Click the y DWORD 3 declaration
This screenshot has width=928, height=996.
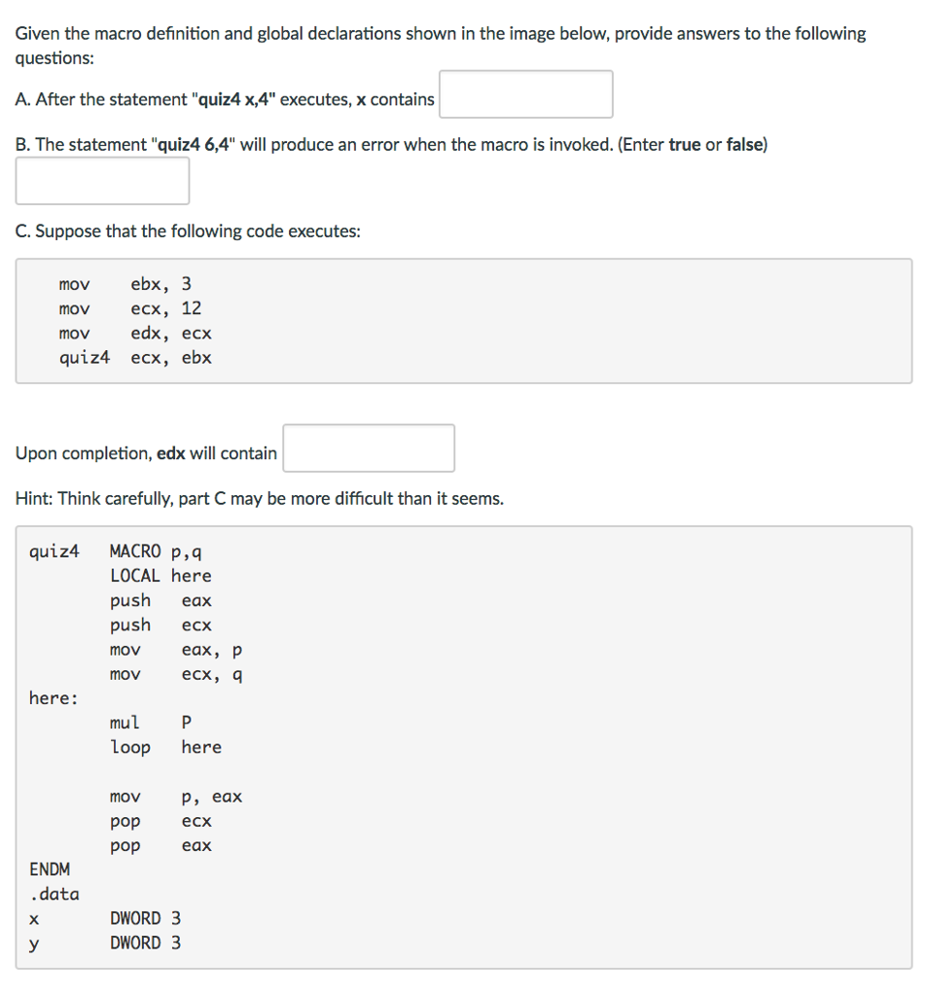[107, 942]
